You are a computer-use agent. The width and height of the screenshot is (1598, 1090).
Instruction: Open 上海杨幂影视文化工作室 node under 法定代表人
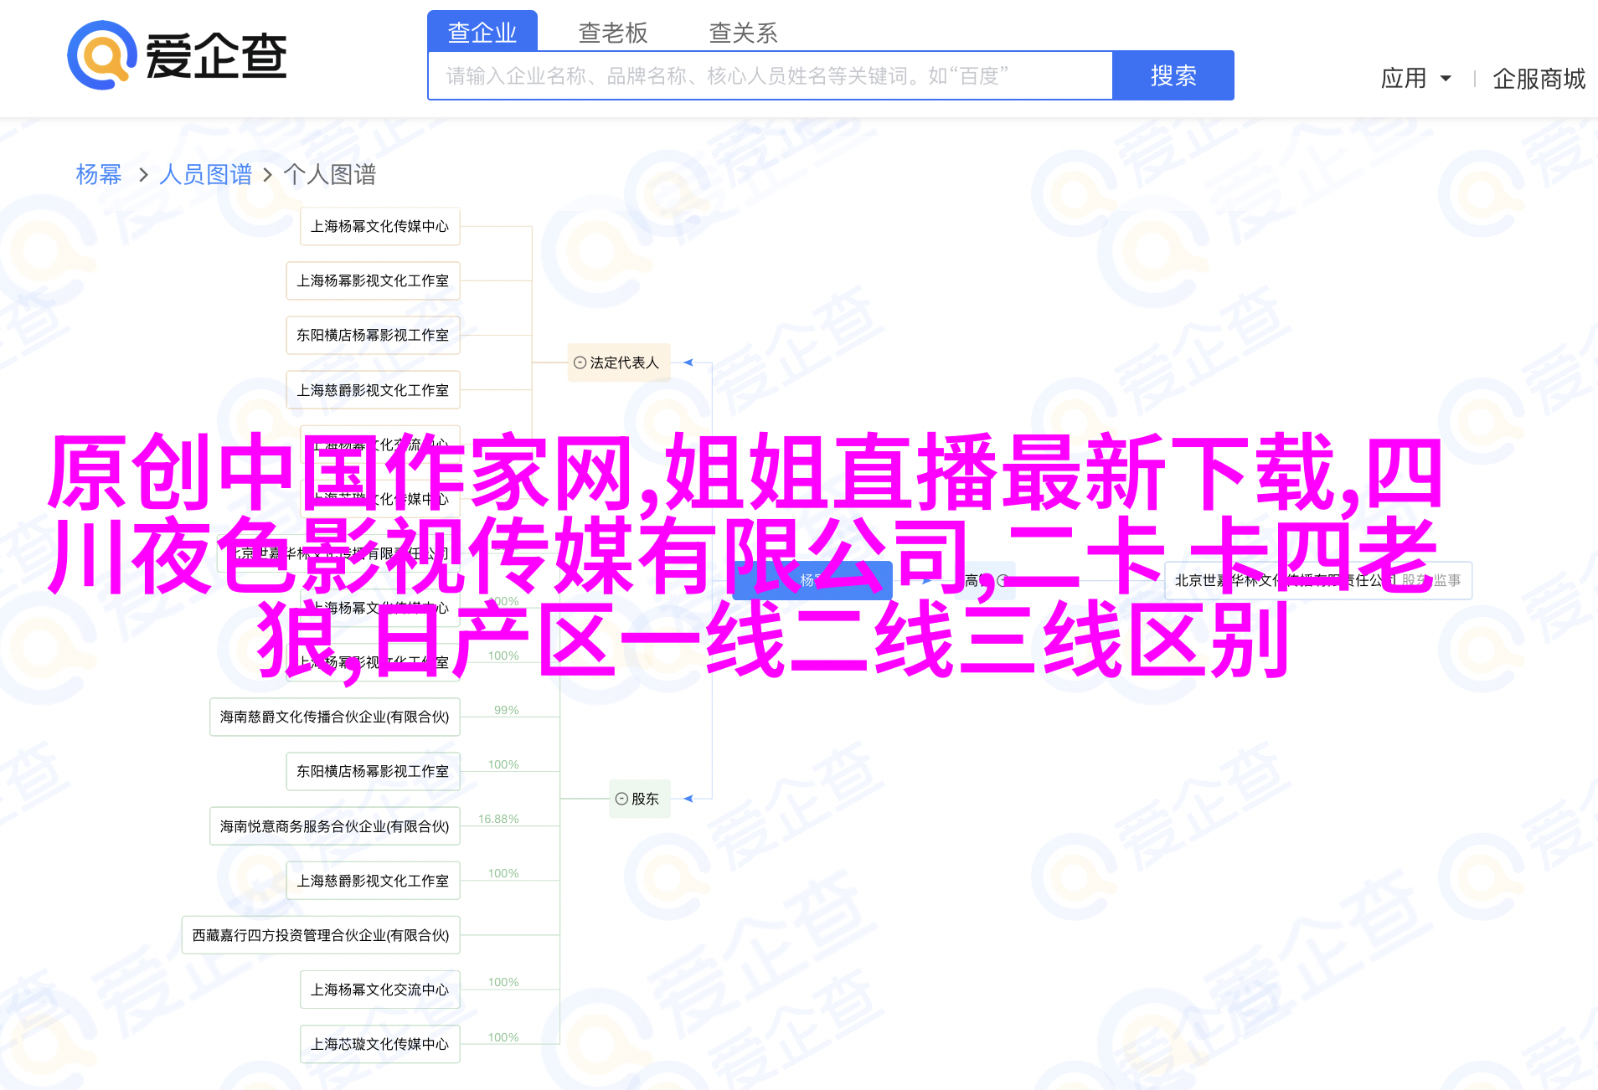point(373,280)
